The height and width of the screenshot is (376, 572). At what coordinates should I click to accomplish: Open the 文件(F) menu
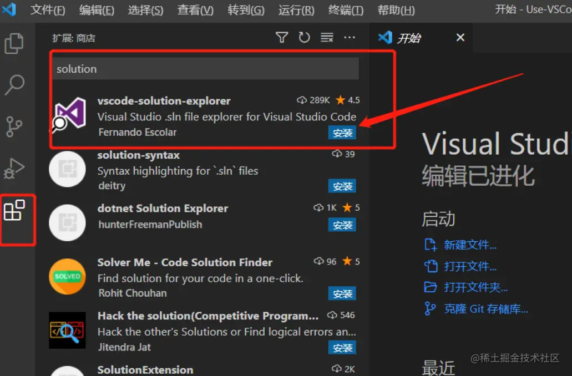click(x=48, y=10)
